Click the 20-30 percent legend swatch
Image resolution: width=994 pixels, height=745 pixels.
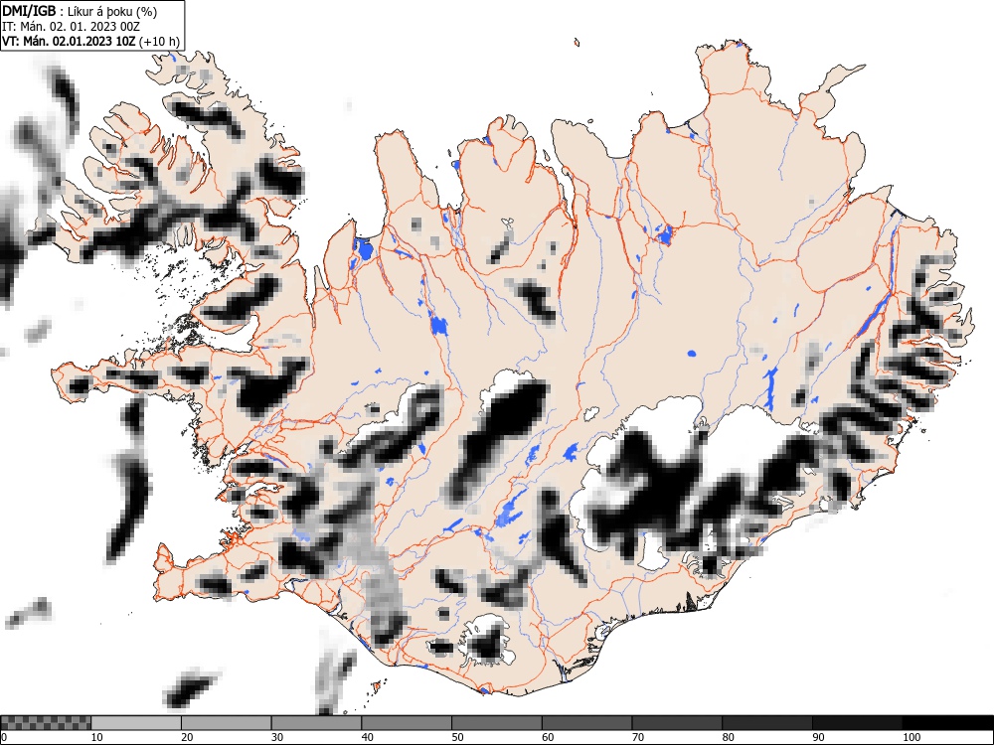[x=227, y=723]
